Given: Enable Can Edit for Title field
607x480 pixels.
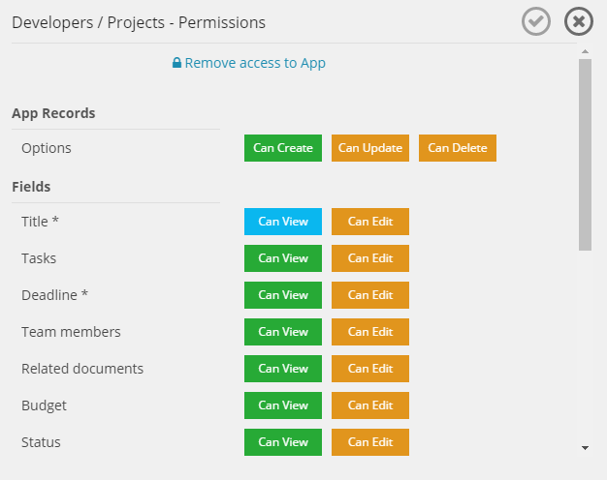Looking at the screenshot, I should click(369, 222).
